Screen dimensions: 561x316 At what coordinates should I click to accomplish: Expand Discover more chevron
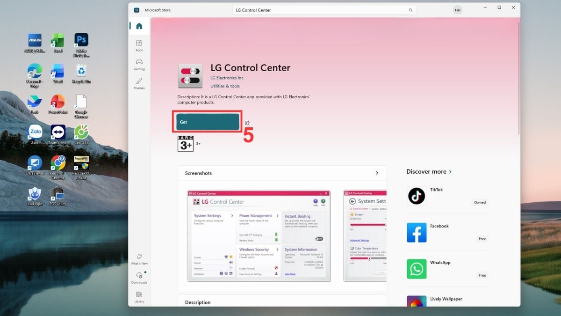(450, 172)
